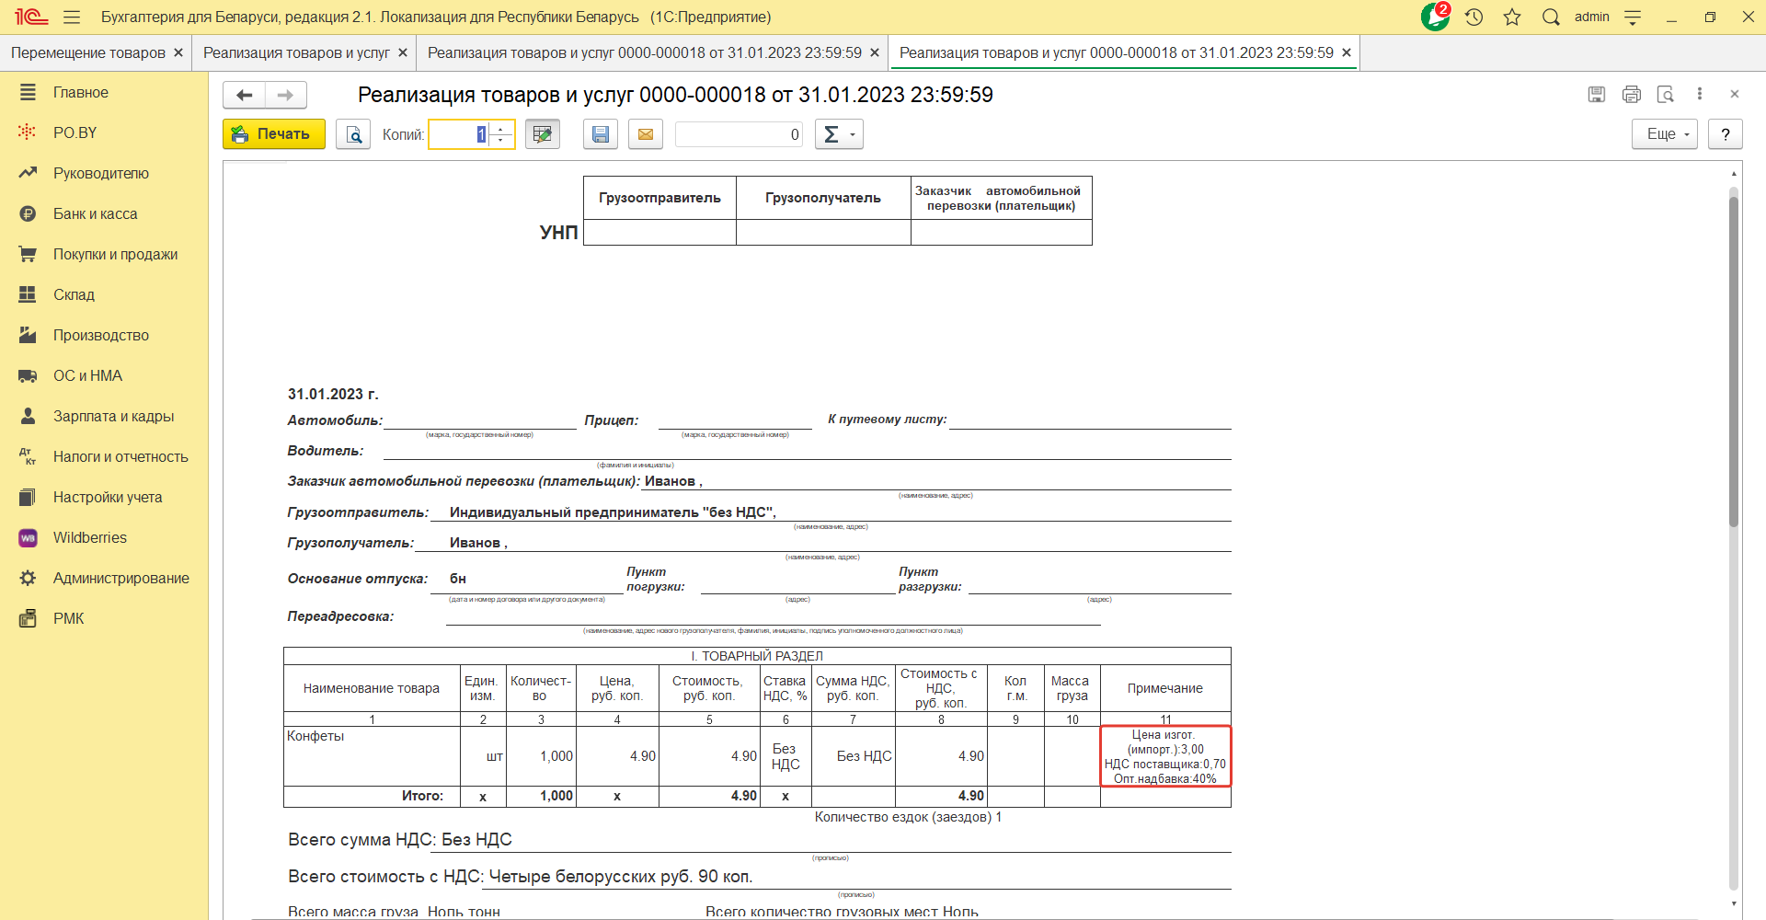Open favorites star icon in title bar
The width and height of the screenshot is (1766, 920).
pos(1512,17)
